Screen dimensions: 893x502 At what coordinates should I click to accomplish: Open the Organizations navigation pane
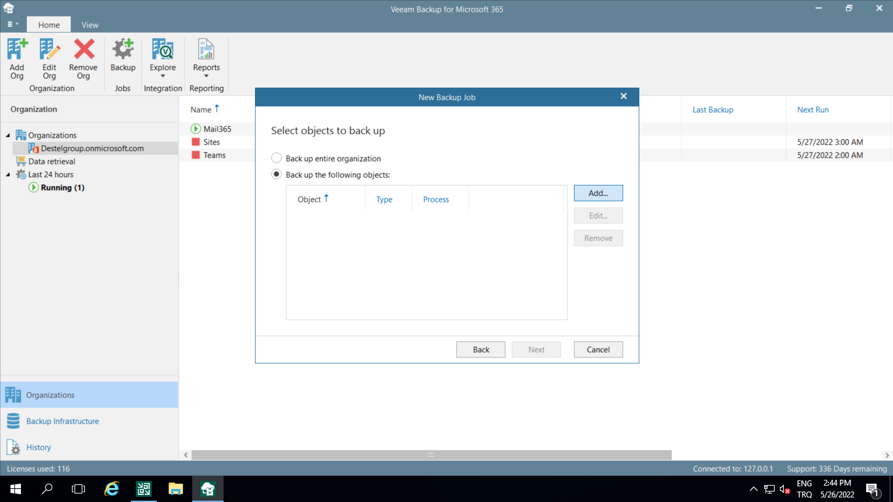(89, 395)
